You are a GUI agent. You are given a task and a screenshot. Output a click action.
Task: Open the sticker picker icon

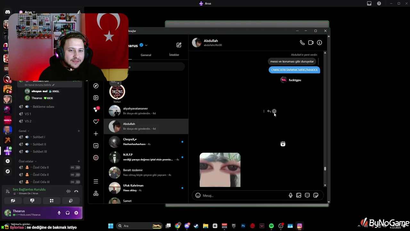pos(316,195)
